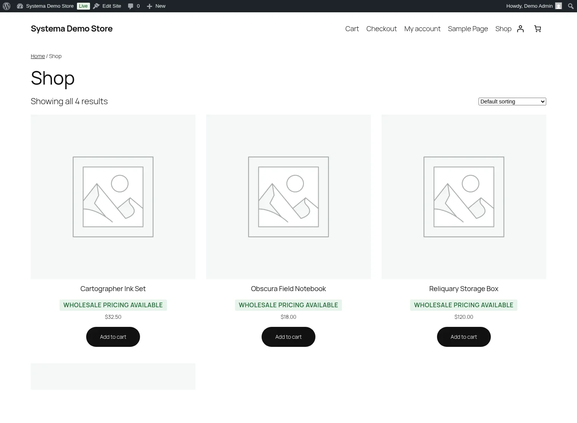
Task: Open the Shop navigation link
Action: pos(503,29)
